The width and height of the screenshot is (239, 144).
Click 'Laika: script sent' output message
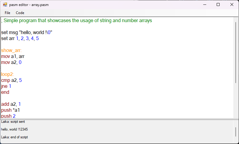[x=13, y=122]
